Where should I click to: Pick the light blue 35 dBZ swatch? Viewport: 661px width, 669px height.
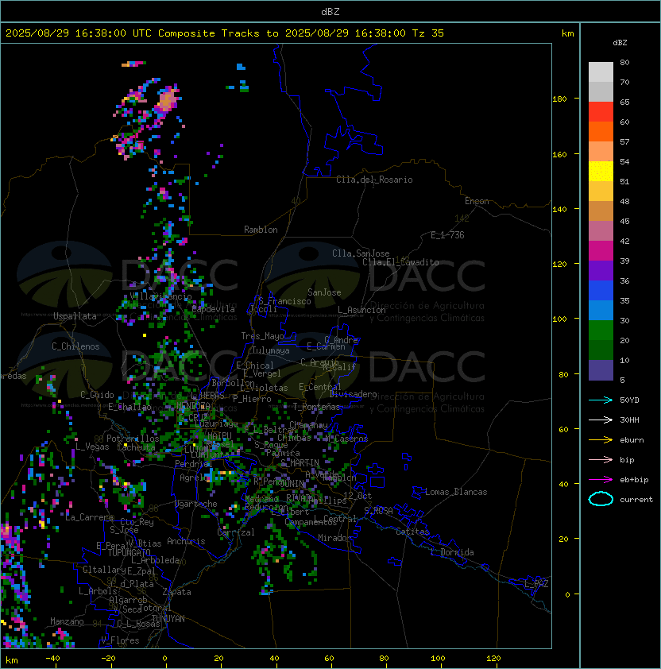click(x=601, y=310)
